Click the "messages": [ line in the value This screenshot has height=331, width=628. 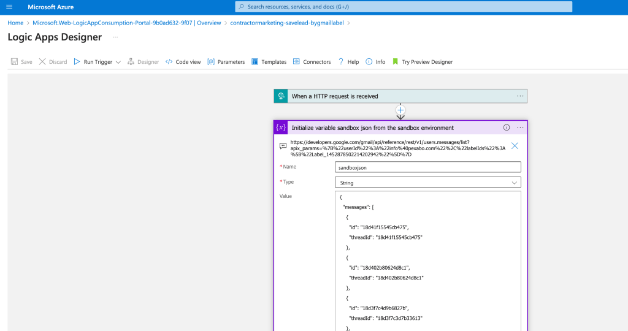click(x=358, y=207)
